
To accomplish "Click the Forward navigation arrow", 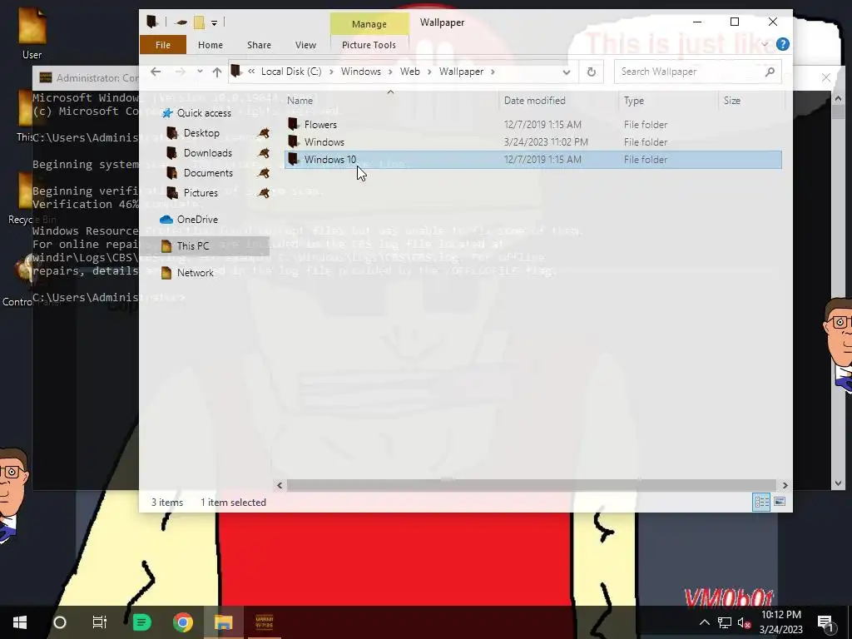I will pos(180,72).
